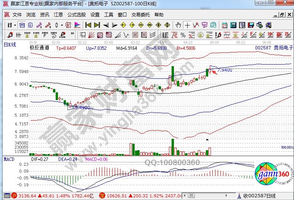Screen dimensions: 294x200
Task: Step forward with black right triangle
Action: [114, 25]
